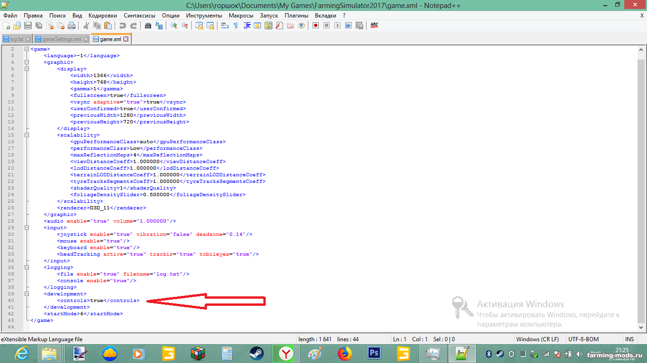
Task: Open the Плагины menu
Action: click(x=297, y=16)
